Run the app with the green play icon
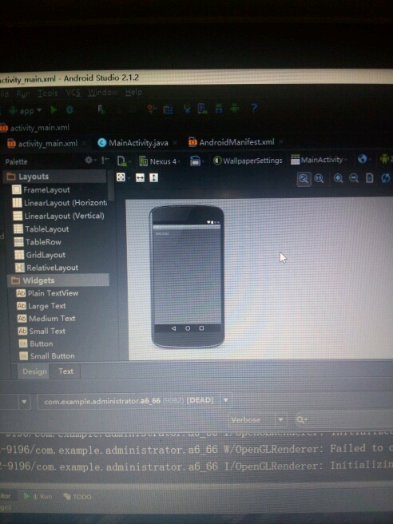 click(54, 109)
